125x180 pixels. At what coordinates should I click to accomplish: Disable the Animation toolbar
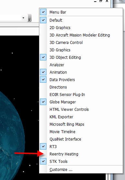81,72
